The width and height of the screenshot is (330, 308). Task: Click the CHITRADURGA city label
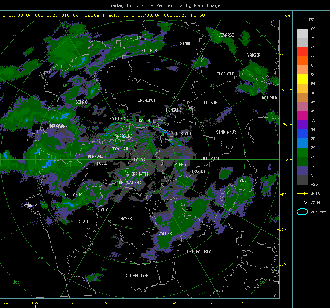(199, 252)
